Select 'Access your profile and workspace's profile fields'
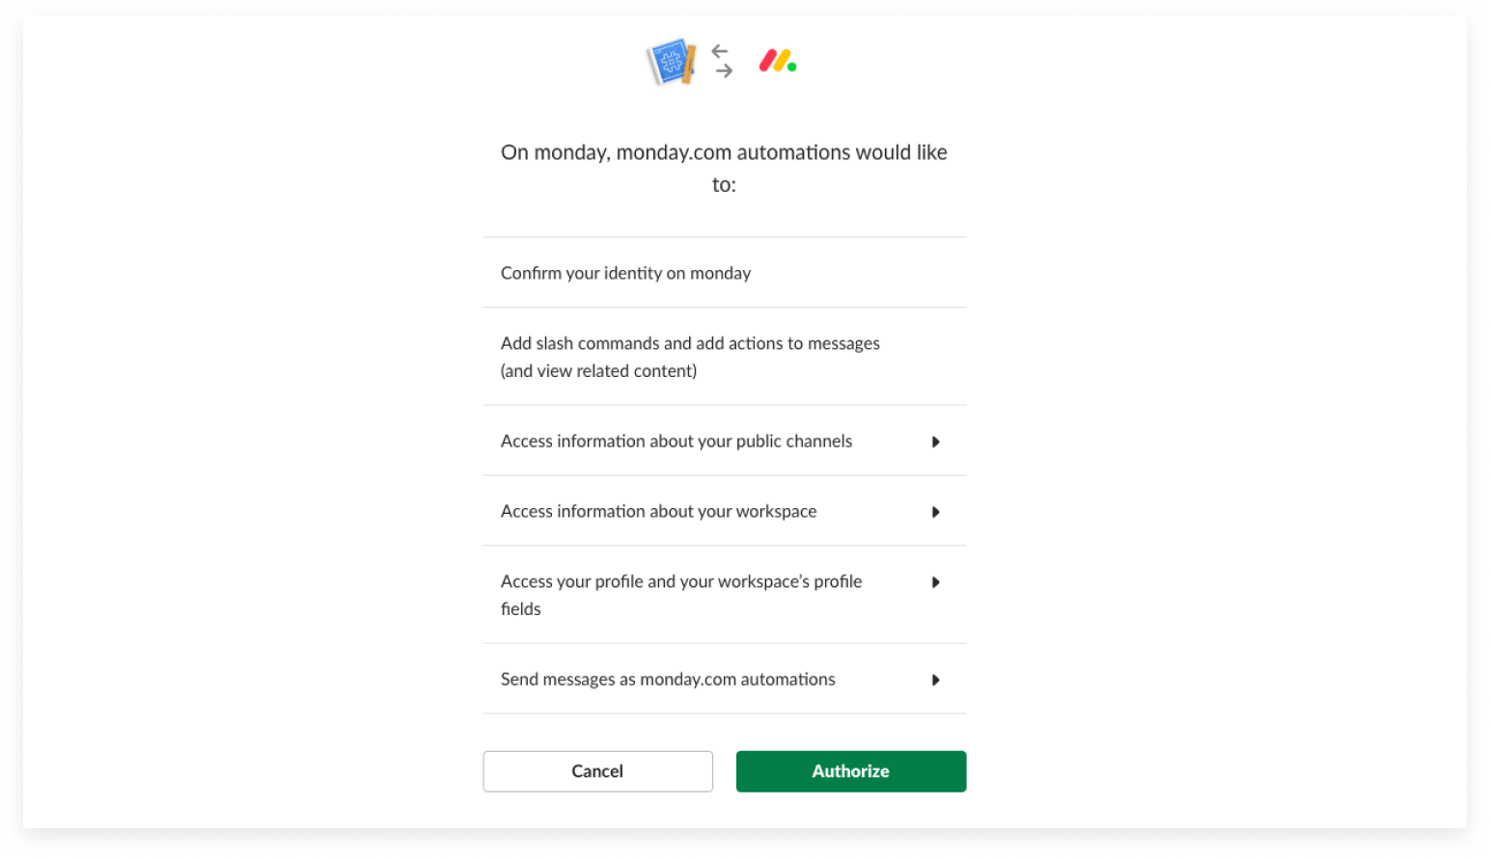Image resolution: width=1490 pixels, height=859 pixels. [x=724, y=595]
